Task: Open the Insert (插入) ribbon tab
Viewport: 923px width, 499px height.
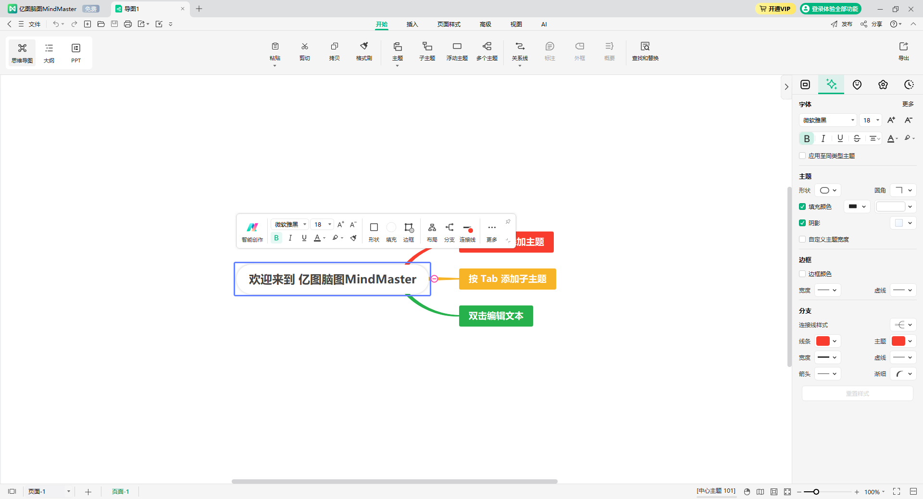Action: (412, 24)
